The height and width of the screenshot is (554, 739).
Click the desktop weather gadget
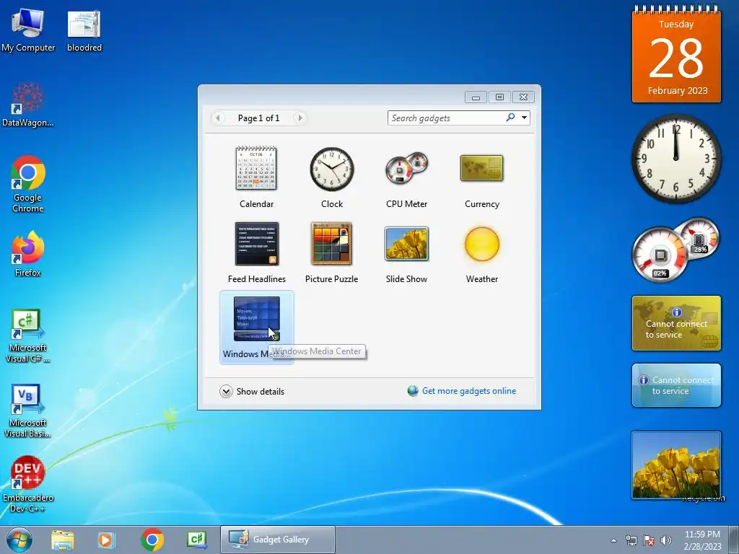coord(676,385)
